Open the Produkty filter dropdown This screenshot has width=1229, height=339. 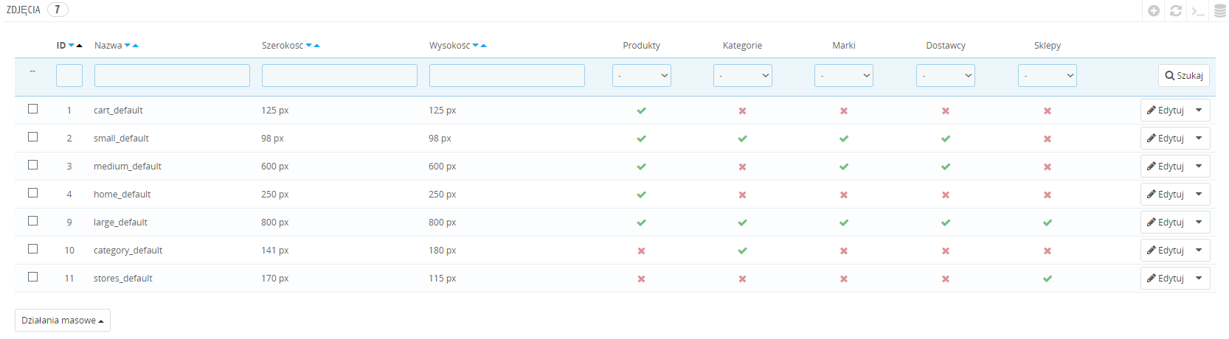[641, 75]
